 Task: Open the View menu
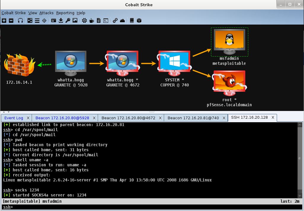tap(33, 13)
